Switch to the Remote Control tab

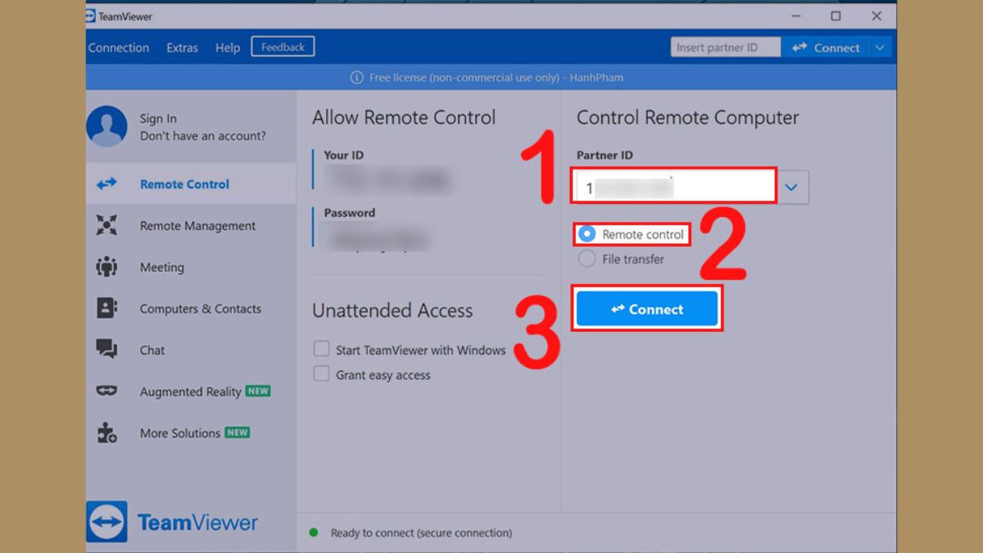click(x=191, y=184)
